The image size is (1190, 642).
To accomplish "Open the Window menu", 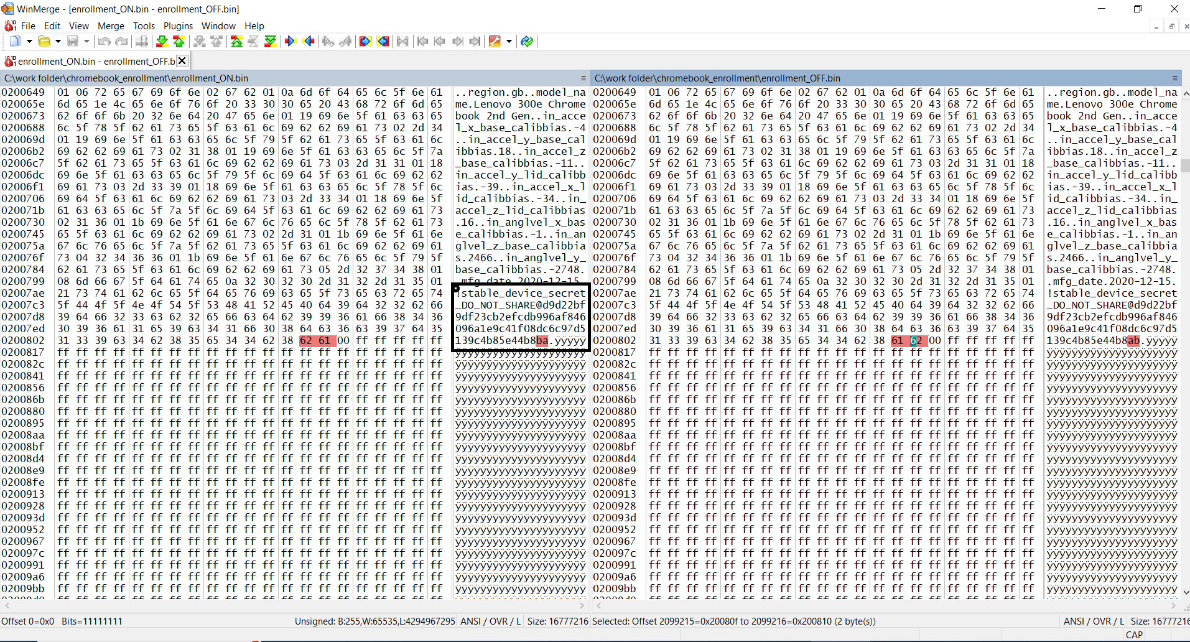I will tap(218, 26).
